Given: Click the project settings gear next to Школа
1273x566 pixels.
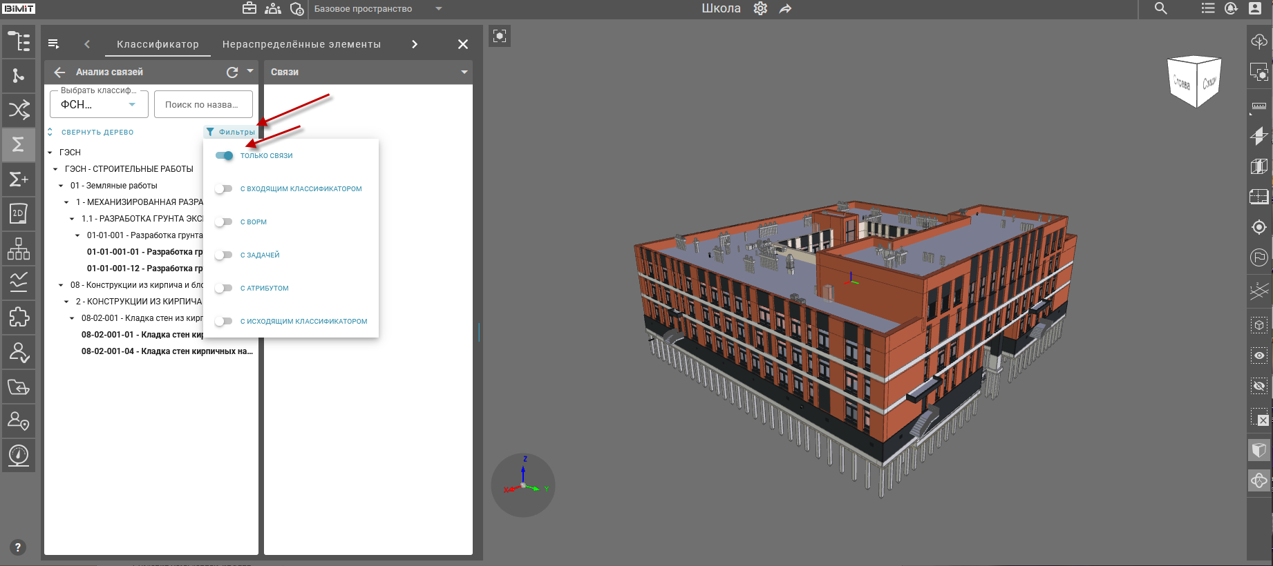Looking at the screenshot, I should coord(760,9).
